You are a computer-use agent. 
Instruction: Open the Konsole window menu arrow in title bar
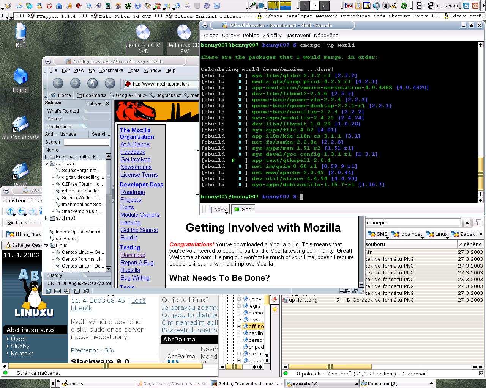pos(205,25)
